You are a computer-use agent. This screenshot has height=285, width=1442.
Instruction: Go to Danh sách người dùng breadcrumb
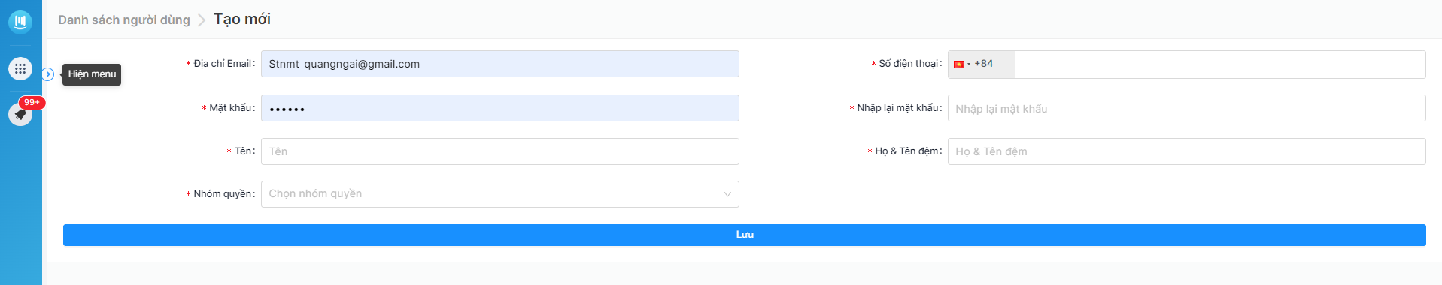click(x=124, y=20)
